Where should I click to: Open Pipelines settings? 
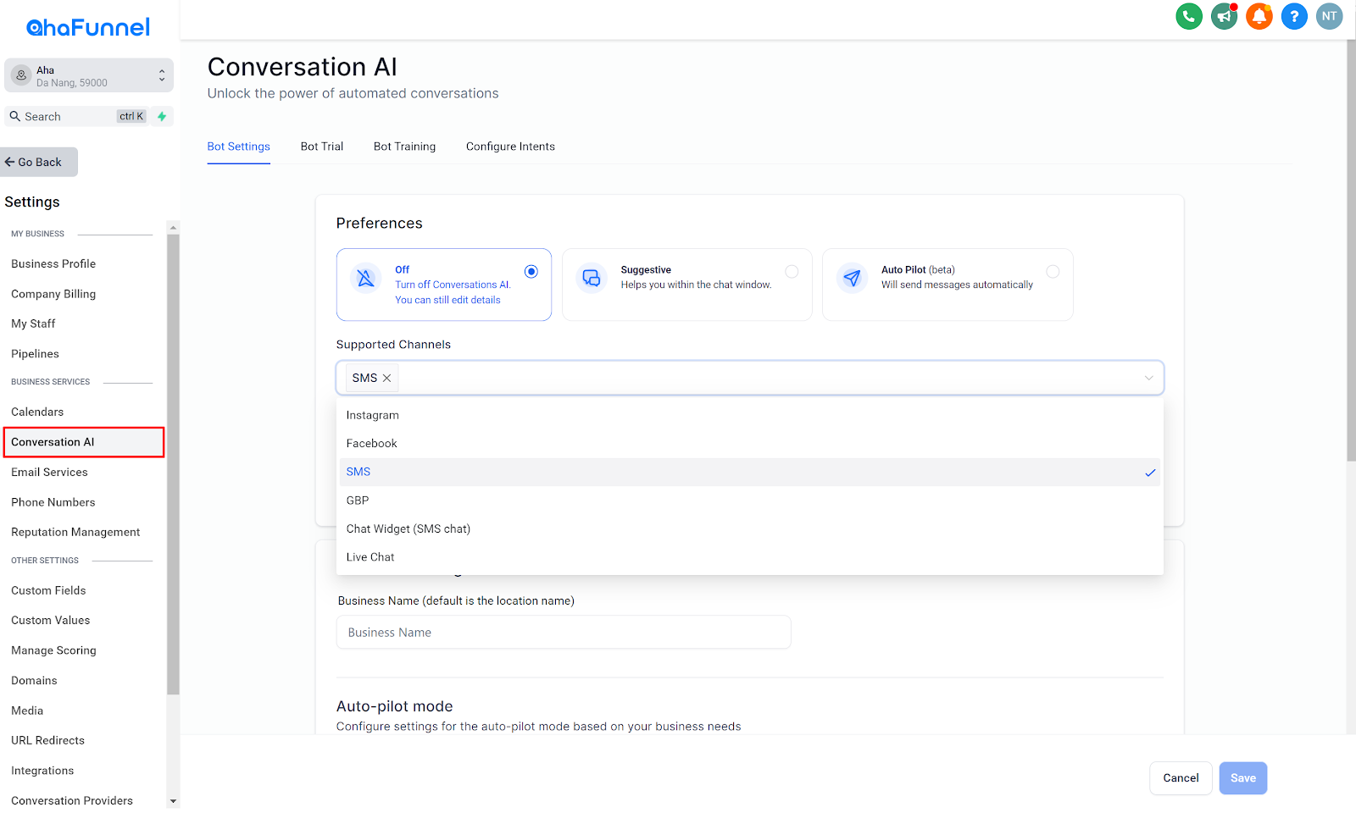coord(35,354)
